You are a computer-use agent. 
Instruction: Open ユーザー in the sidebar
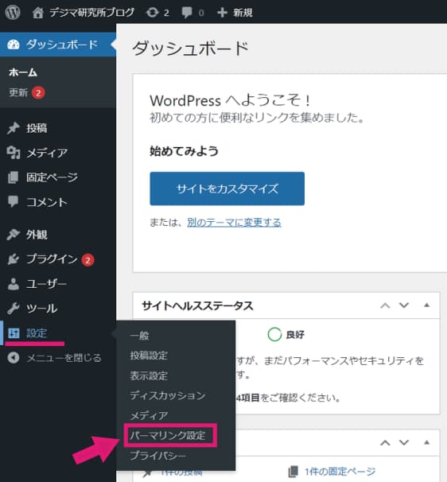tap(46, 284)
